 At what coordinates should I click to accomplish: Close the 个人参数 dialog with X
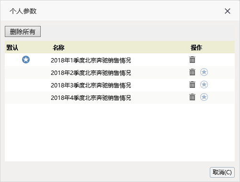[x=228, y=11]
